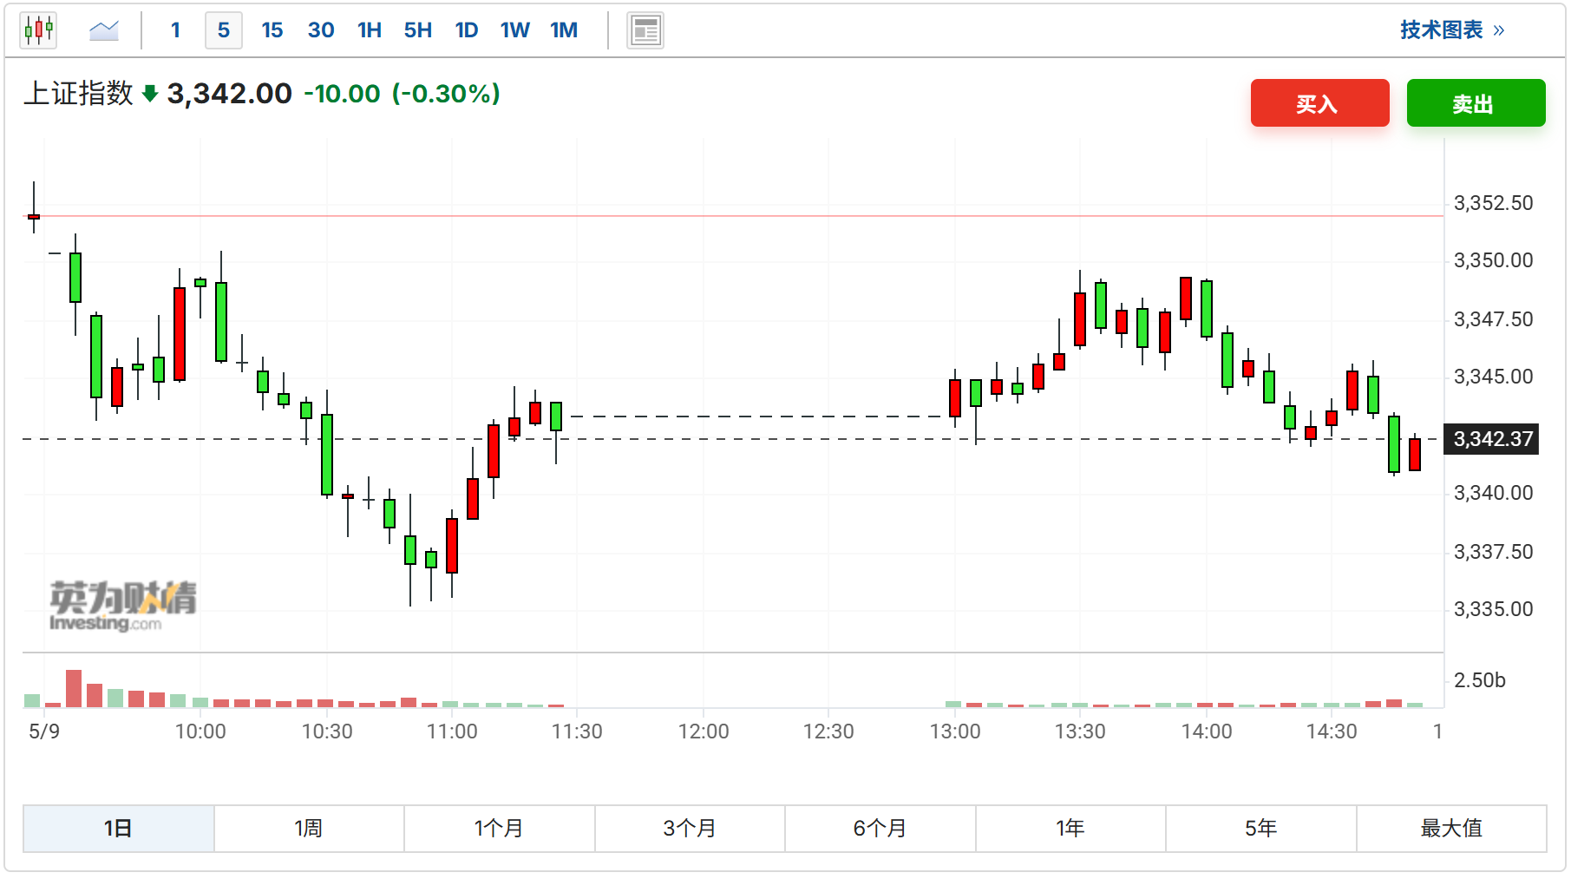This screenshot has width=1571, height=879.
Task: Select the 1 minute interval
Action: click(175, 30)
